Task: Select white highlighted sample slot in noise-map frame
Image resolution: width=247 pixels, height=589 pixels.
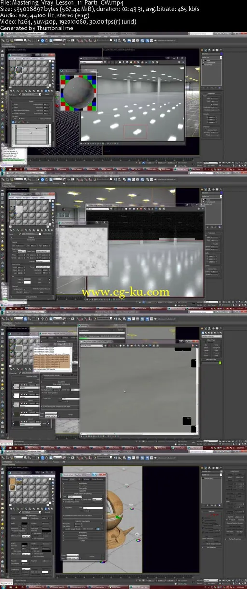Action: pyautogui.click(x=19, y=209)
